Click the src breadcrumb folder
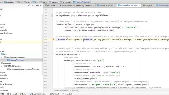 click(19, 2)
